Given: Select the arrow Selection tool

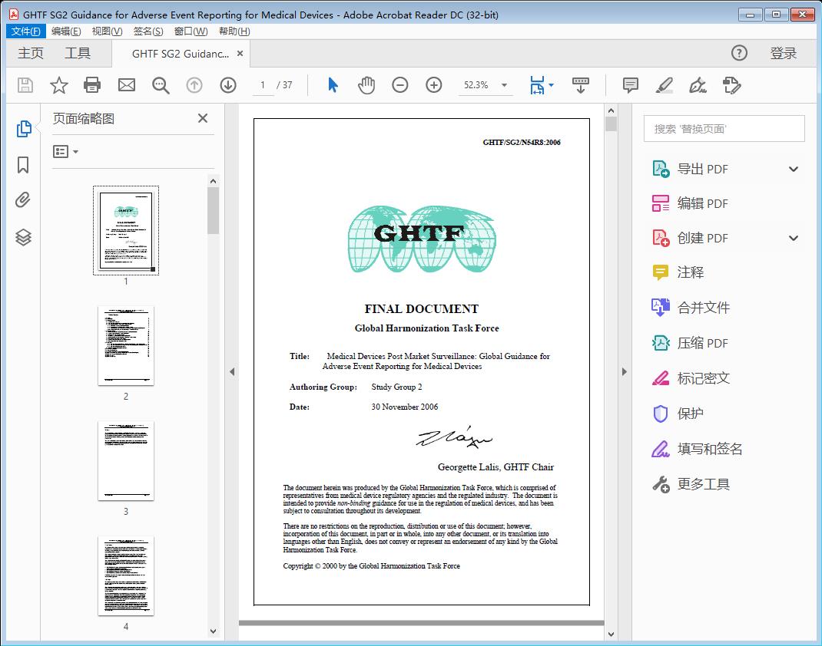Looking at the screenshot, I should click(333, 85).
